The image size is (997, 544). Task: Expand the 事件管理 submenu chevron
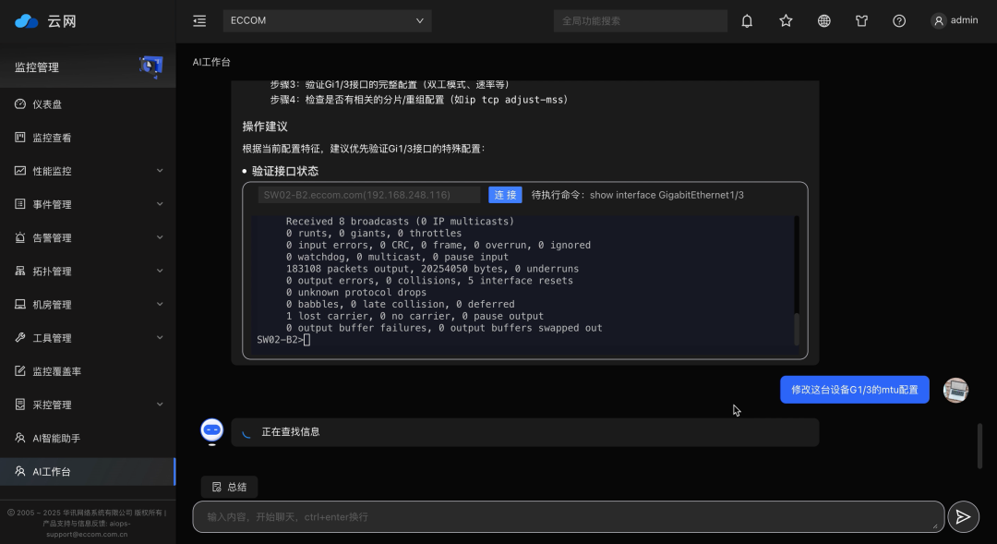click(160, 203)
